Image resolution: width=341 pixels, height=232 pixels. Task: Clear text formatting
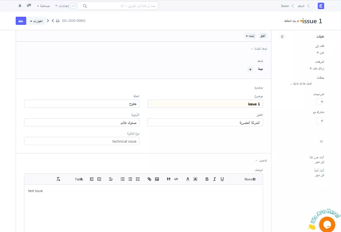[x=58, y=179]
